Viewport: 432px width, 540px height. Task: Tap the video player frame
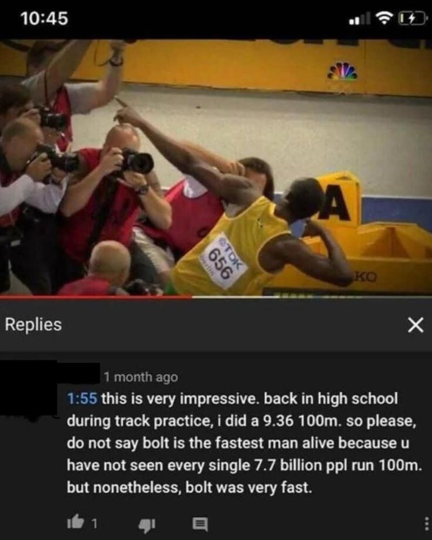(x=216, y=167)
